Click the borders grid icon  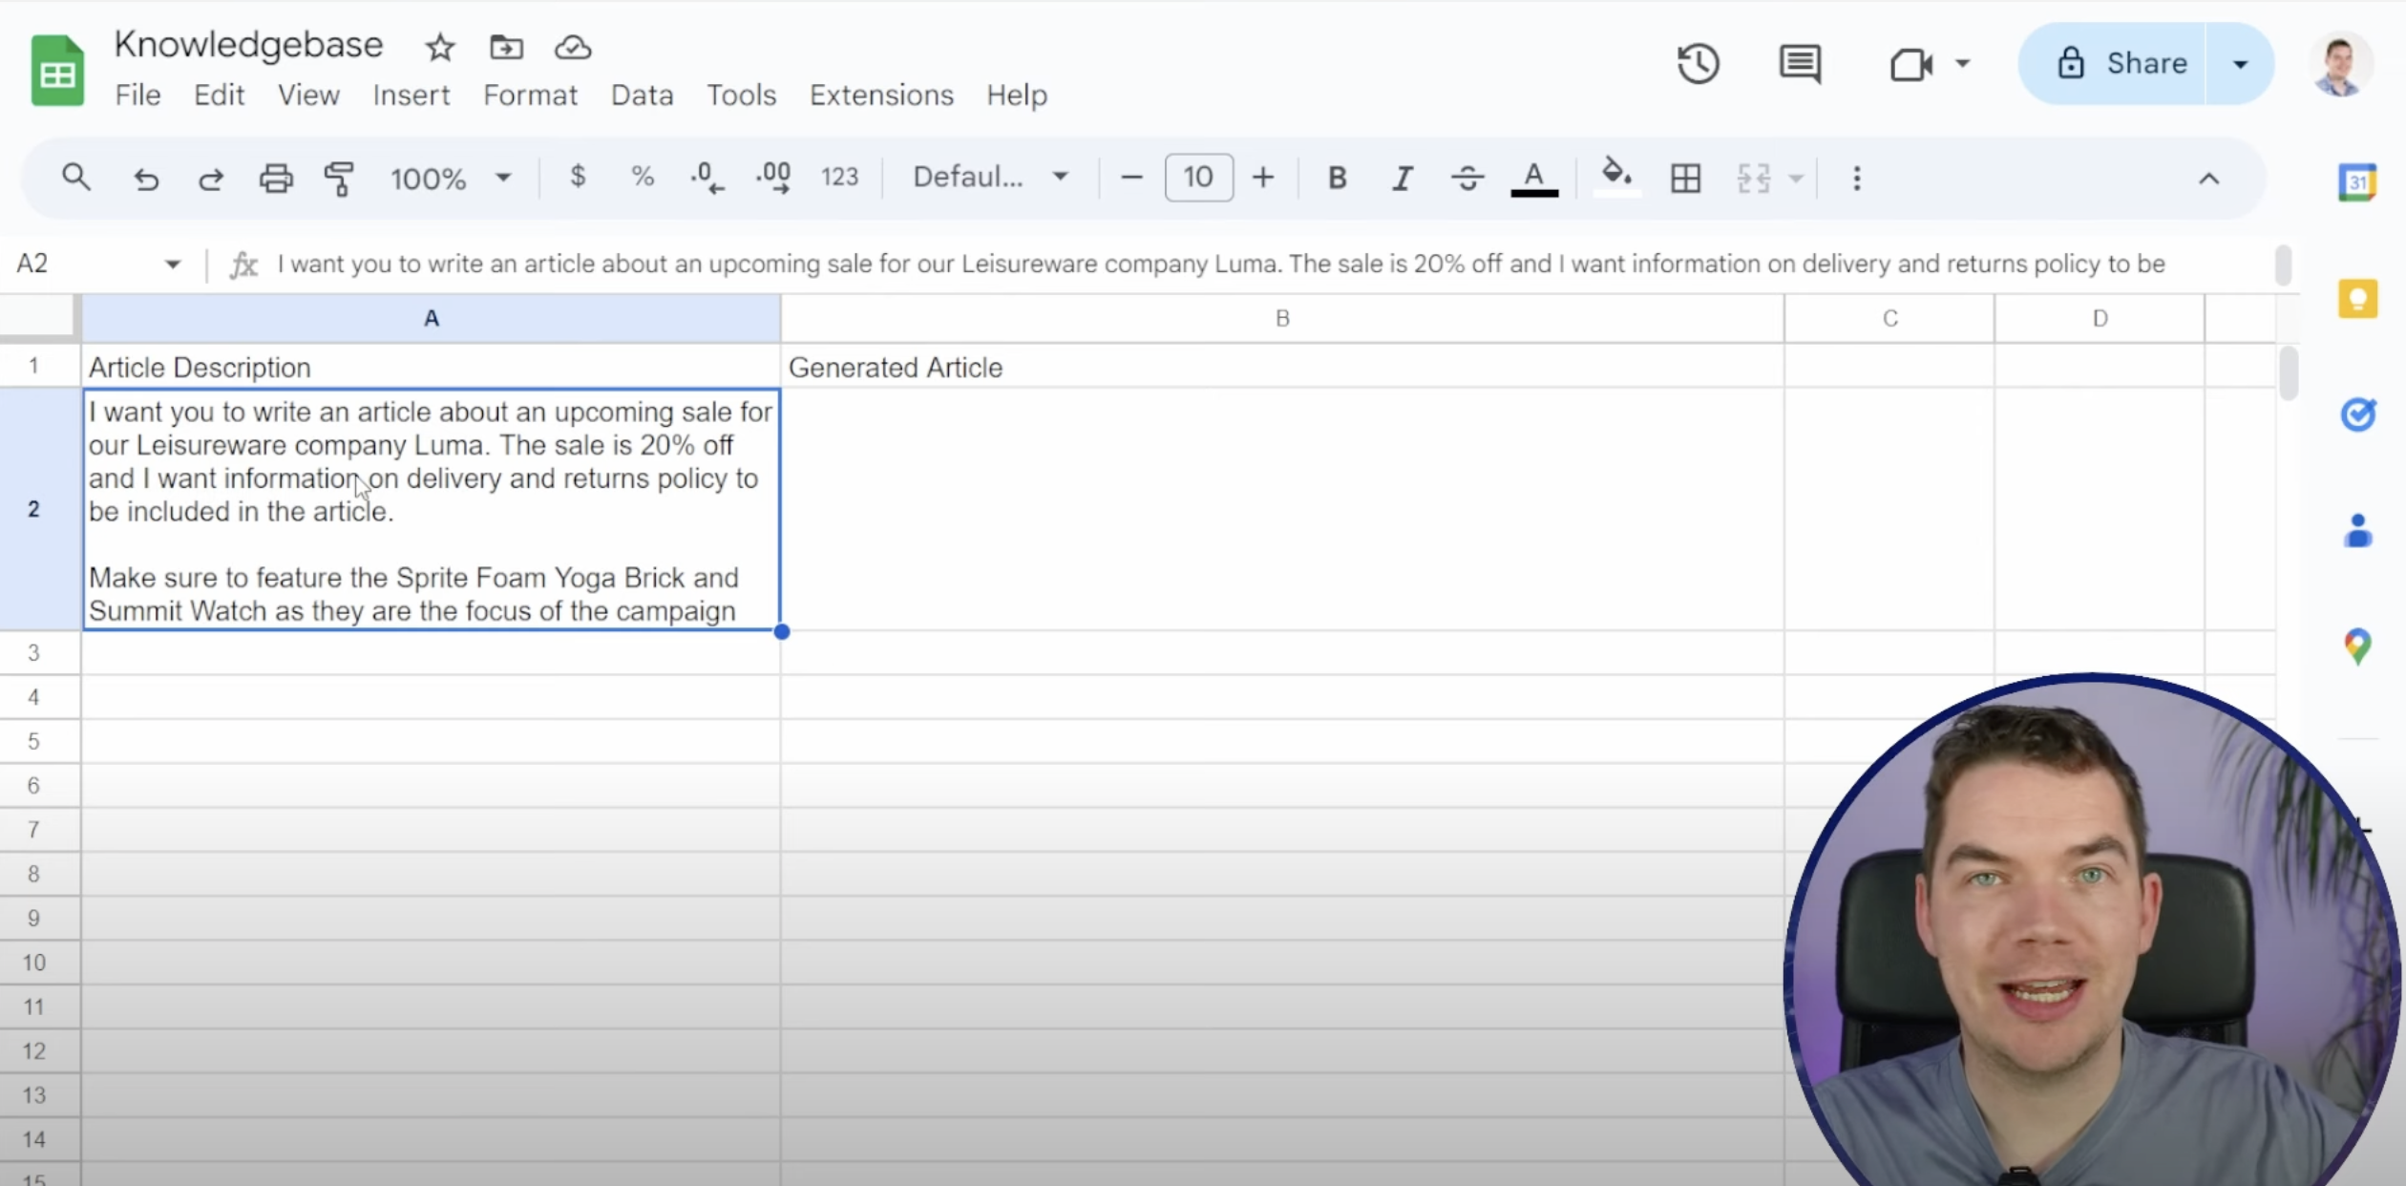click(x=1685, y=178)
